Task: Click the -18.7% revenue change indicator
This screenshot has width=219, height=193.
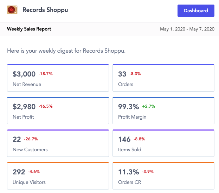Action: pyautogui.click(x=46, y=74)
